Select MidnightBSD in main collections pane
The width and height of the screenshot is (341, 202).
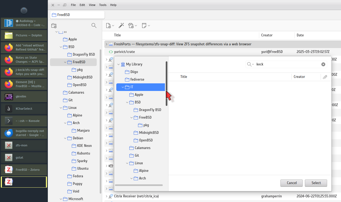[80, 77]
